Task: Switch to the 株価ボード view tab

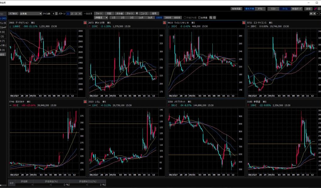Action: (x=296, y=9)
